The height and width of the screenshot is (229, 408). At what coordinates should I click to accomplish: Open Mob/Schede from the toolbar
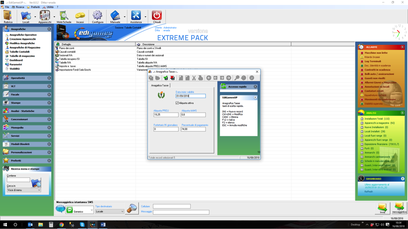click(x=64, y=16)
